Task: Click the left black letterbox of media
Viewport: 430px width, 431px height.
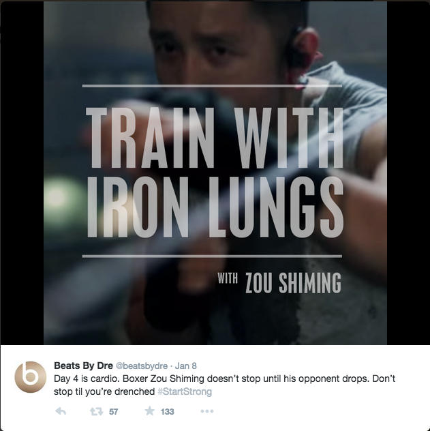Action: tap(22, 173)
